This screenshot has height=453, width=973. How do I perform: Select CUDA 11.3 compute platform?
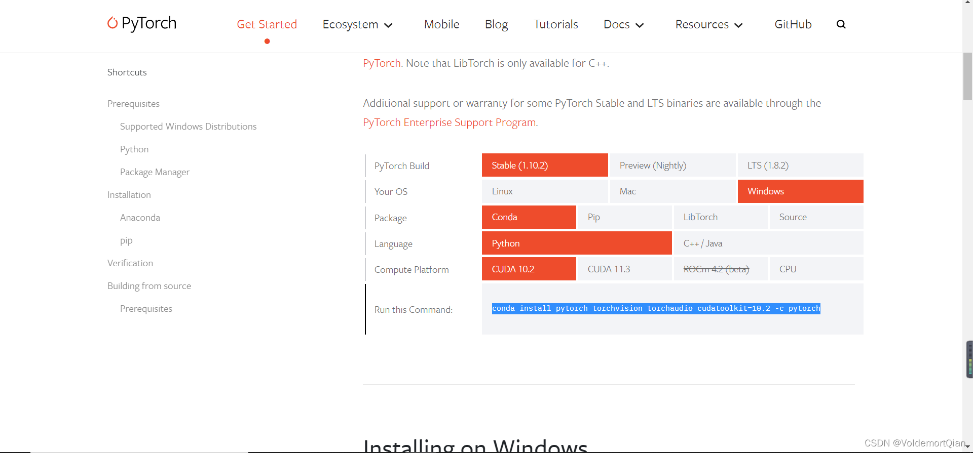tap(625, 269)
